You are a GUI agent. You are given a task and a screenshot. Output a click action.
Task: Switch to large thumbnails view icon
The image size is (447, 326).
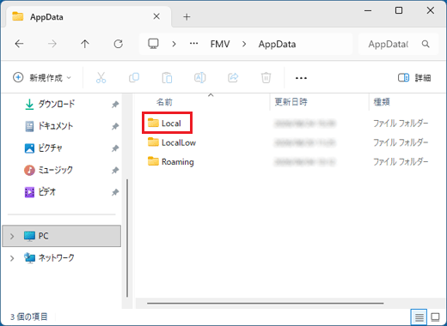point(435,317)
